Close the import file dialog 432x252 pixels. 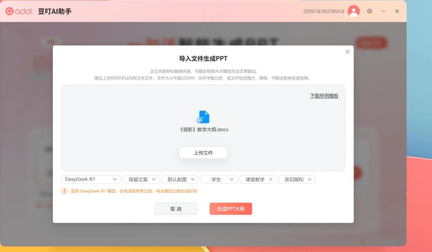(348, 52)
